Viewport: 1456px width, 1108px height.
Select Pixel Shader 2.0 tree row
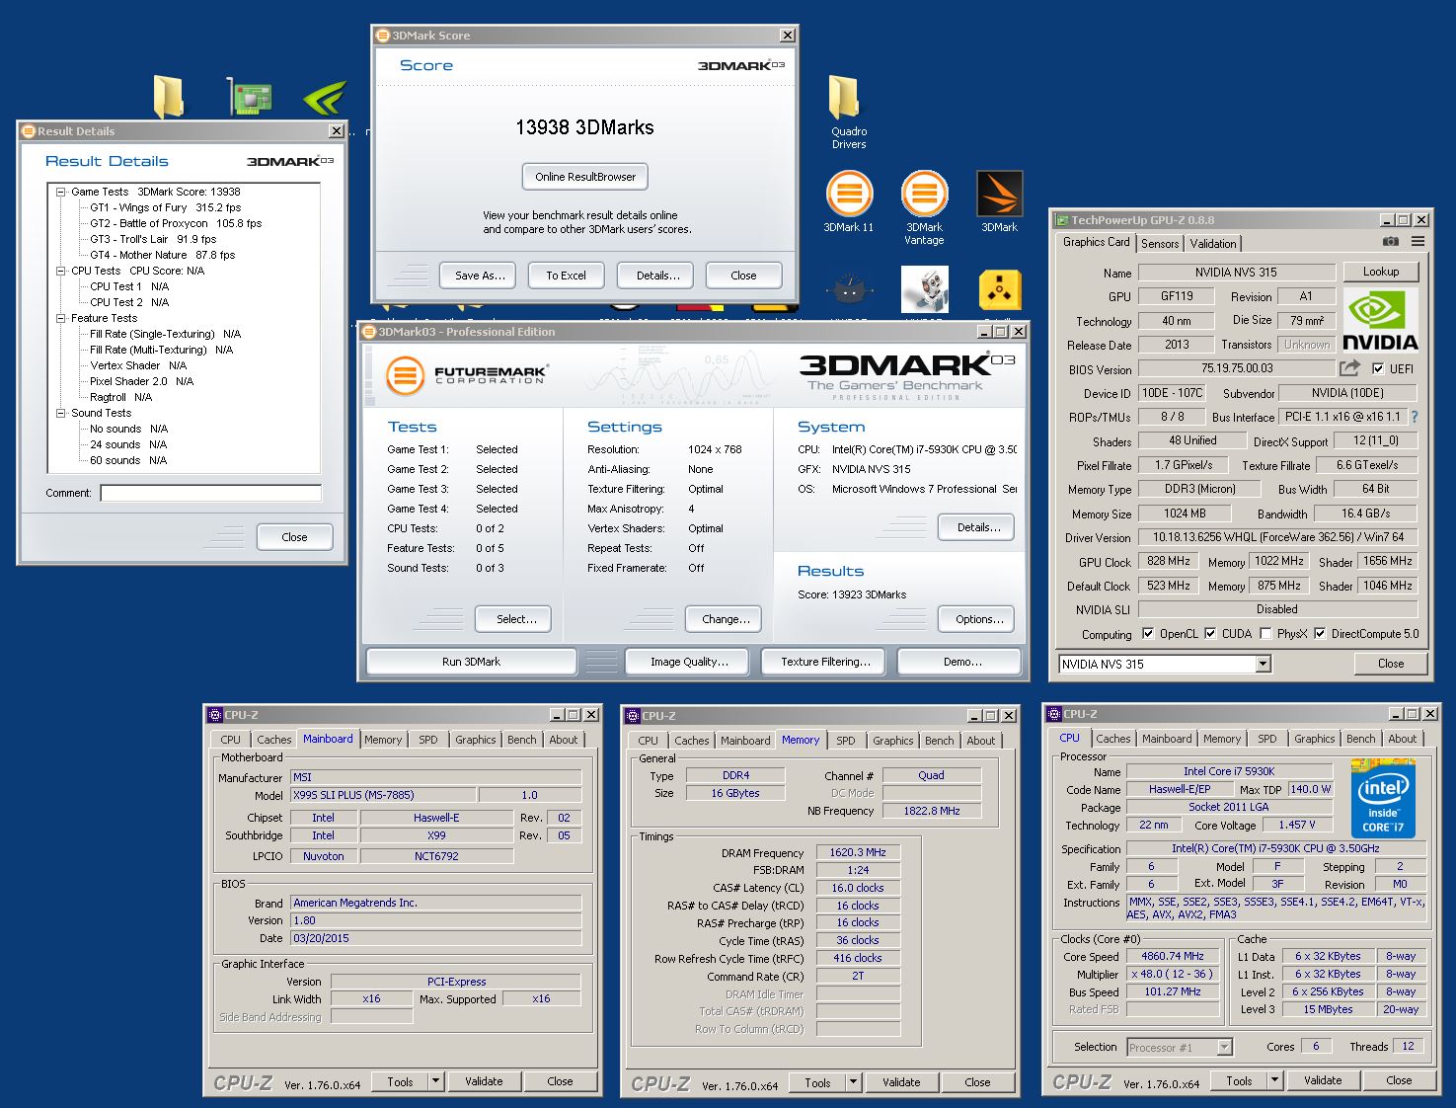pyautogui.click(x=141, y=381)
